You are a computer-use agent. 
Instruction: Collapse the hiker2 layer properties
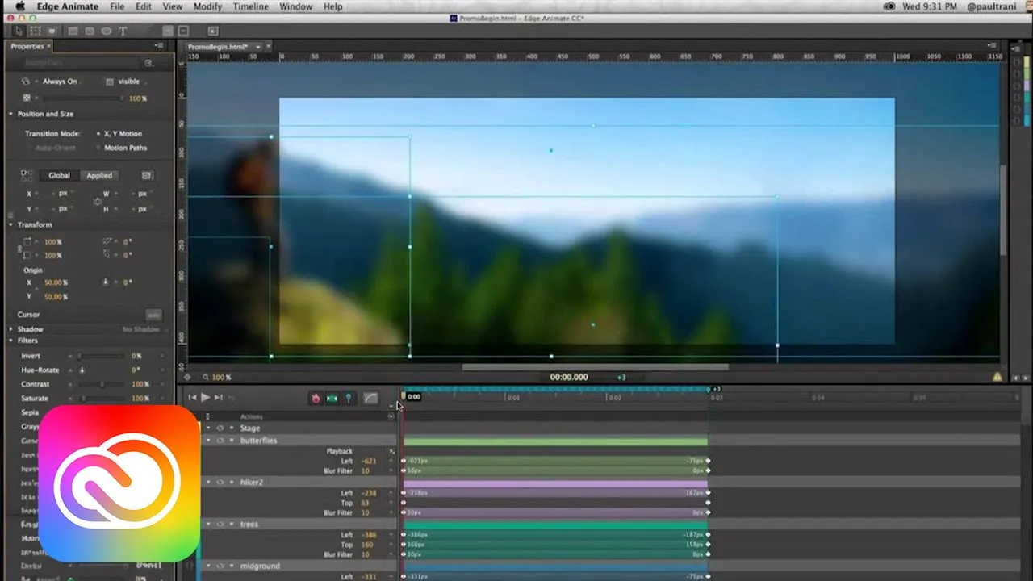(x=208, y=483)
